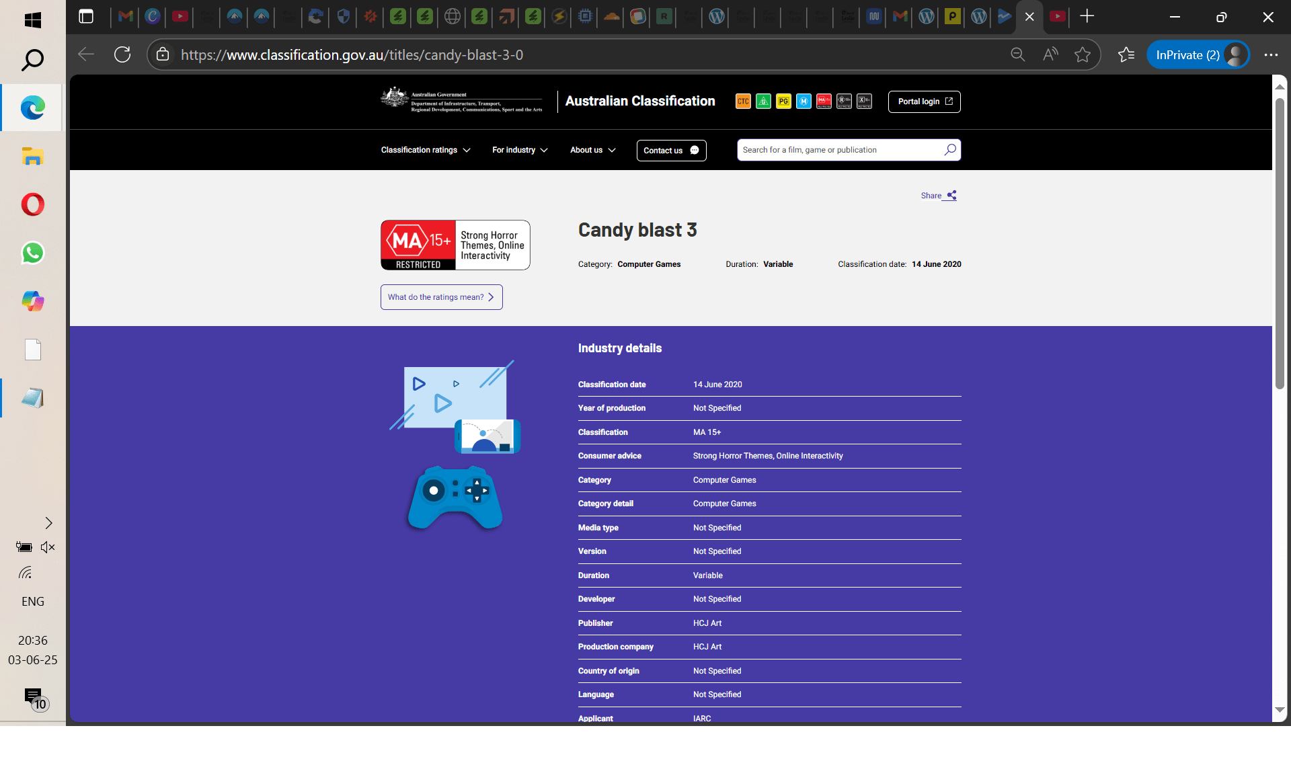Open WhatsApp from taskbar
Viewport: 1291px width, 761px height.
(x=32, y=253)
